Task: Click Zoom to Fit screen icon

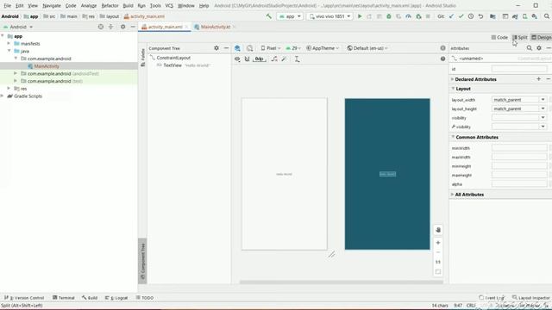Action: pyautogui.click(x=438, y=272)
